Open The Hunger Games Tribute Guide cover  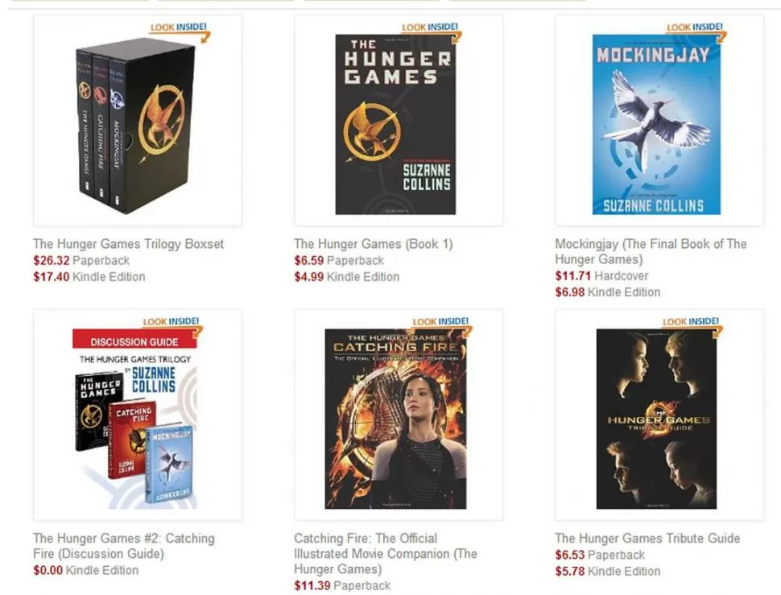[656, 419]
